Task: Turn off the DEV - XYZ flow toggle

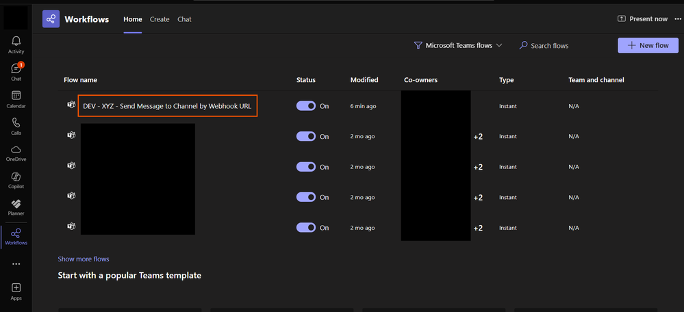Action: pos(306,106)
